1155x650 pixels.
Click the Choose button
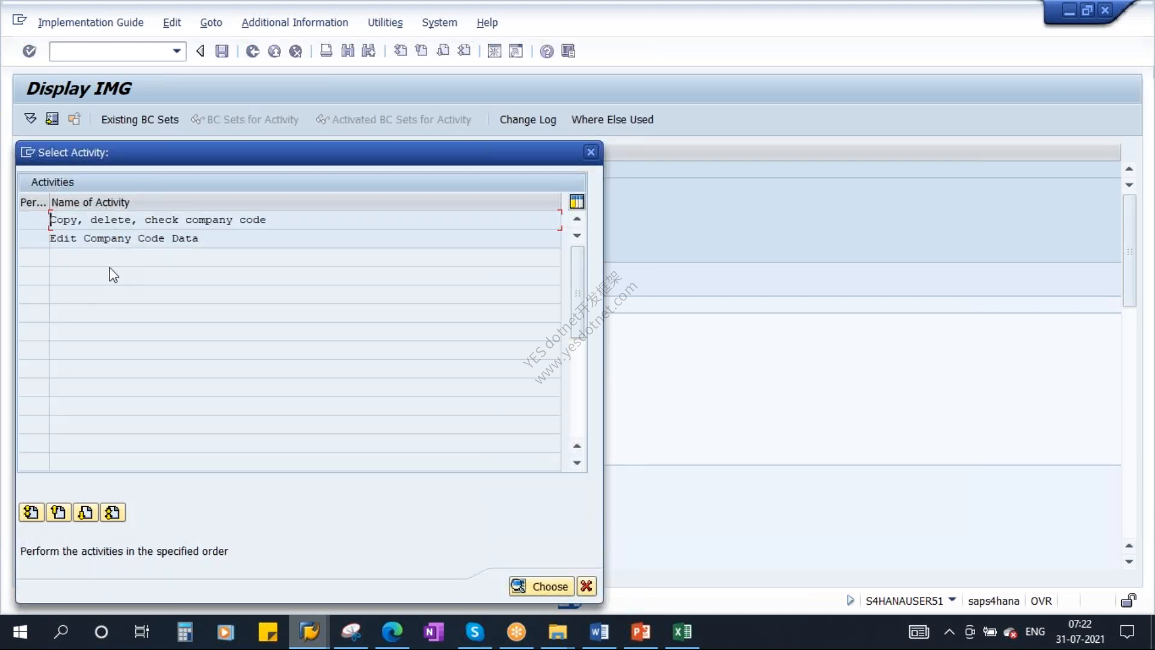pos(541,586)
